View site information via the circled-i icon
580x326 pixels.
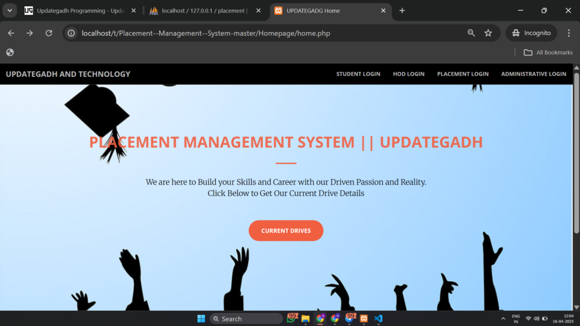(71, 33)
